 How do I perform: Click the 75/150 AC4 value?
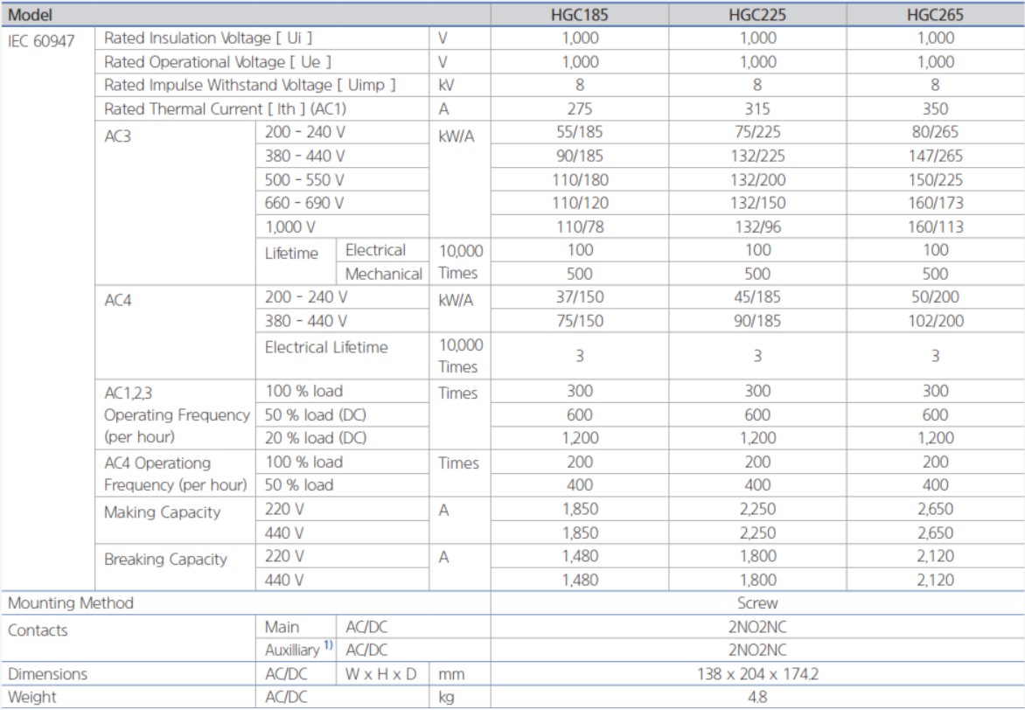(x=579, y=321)
